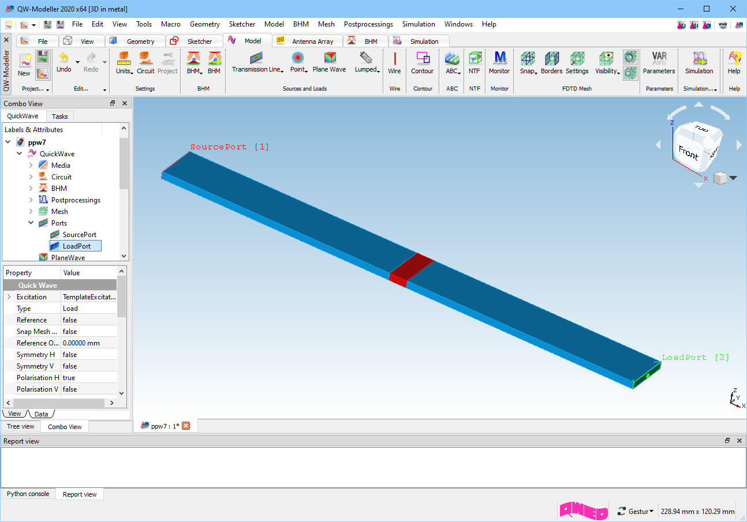Image resolution: width=747 pixels, height=522 pixels.
Task: Toggle the Reference property value false
Action: [89, 320]
